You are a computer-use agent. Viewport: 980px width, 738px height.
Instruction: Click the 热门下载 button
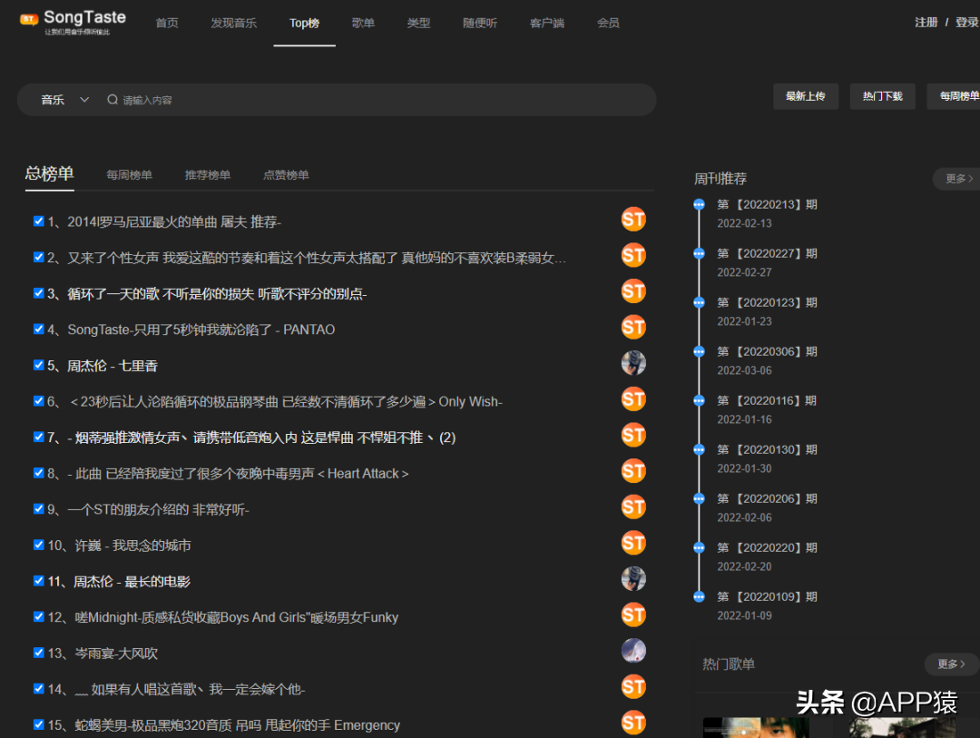click(883, 96)
